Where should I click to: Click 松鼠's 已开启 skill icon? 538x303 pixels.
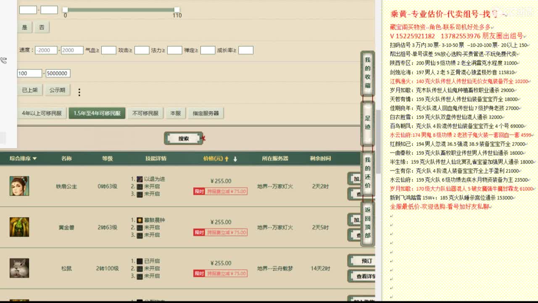click(x=140, y=261)
